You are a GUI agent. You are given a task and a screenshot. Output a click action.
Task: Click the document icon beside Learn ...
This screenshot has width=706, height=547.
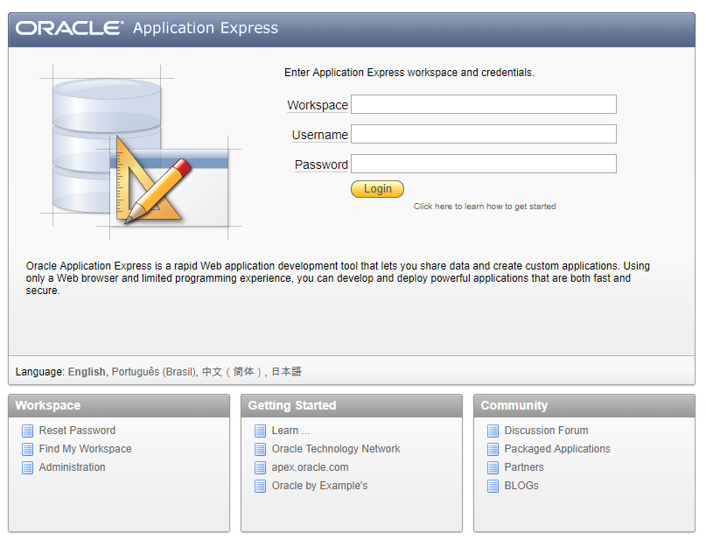click(260, 431)
